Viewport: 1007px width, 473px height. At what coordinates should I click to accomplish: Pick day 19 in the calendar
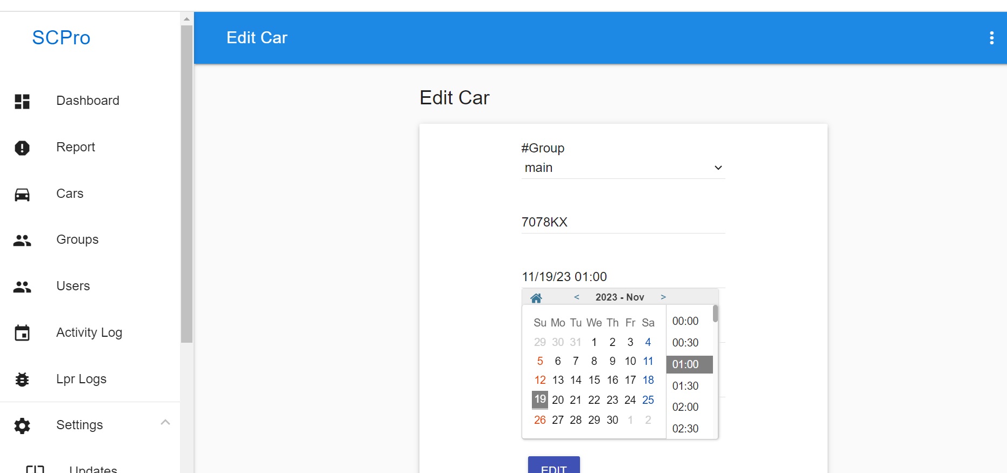540,400
